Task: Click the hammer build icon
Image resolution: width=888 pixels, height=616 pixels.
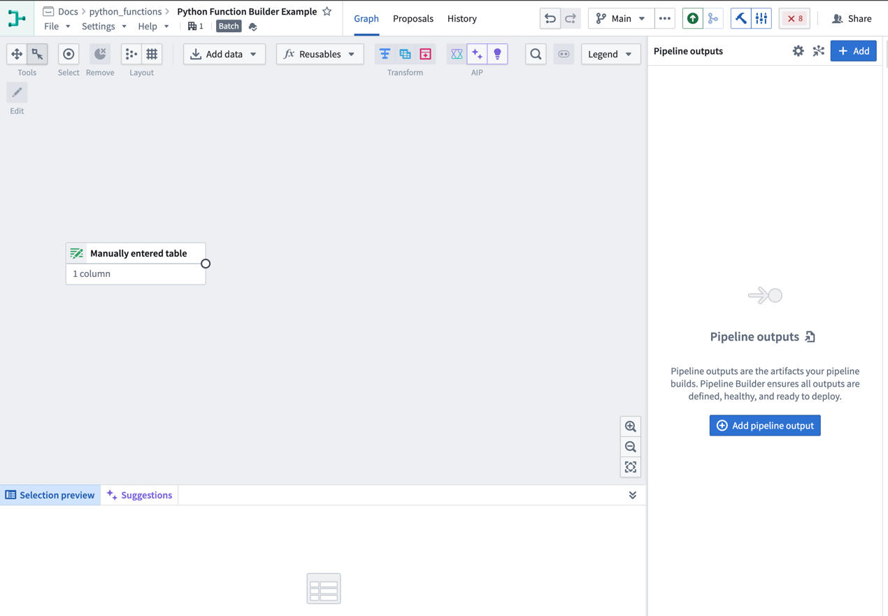Action: pos(740,19)
